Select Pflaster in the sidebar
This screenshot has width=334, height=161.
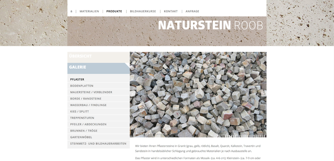click(x=99, y=79)
